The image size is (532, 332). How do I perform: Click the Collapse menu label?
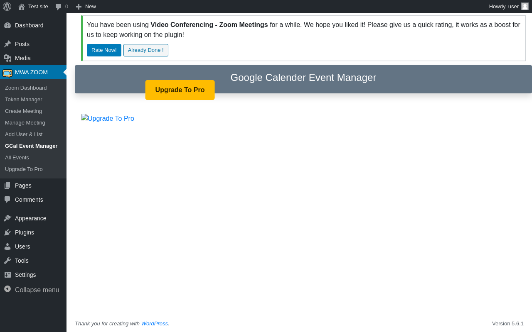[37, 290]
